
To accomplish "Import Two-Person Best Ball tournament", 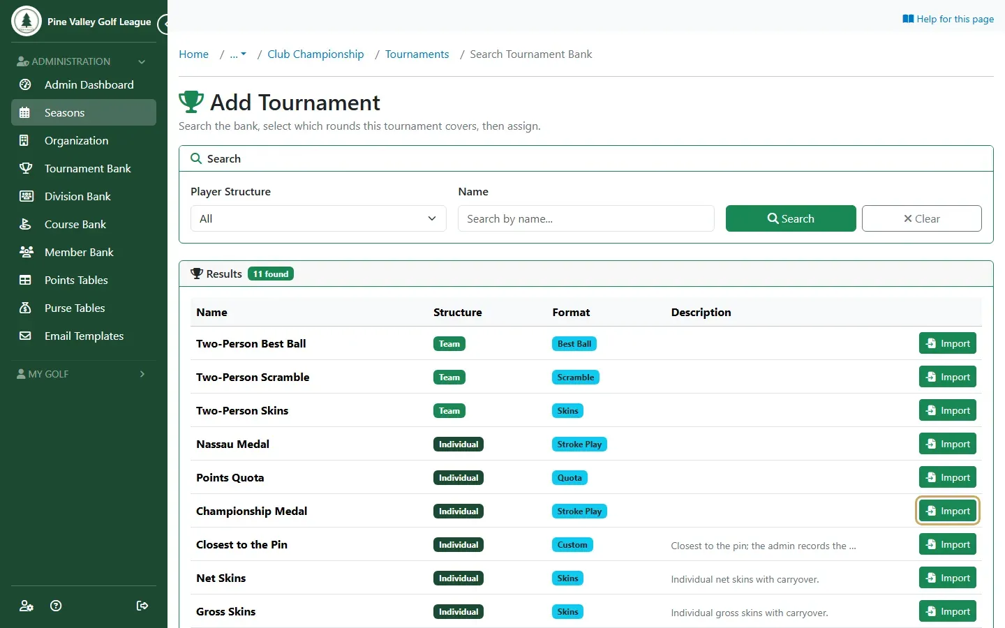I will click(948, 343).
